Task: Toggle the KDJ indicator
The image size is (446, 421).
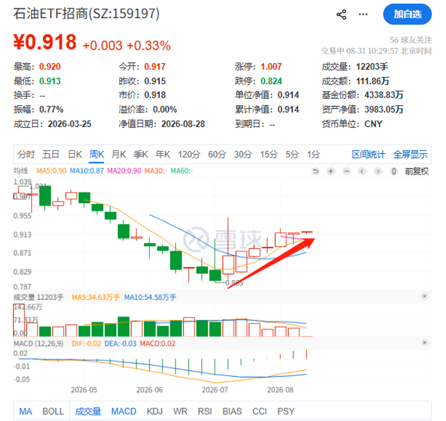Action: pyautogui.click(x=154, y=412)
